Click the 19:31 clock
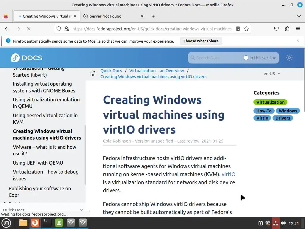Image resolution: width=305 pixels, height=229 pixels. tap(293, 223)
